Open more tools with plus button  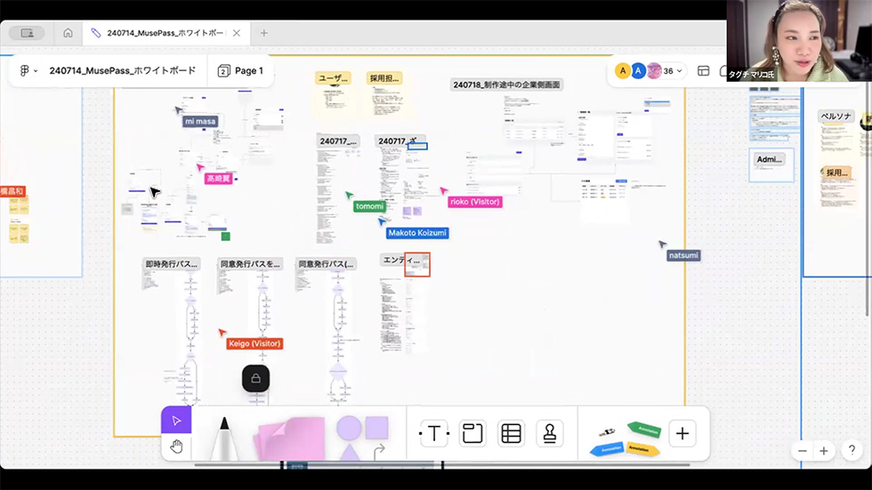click(x=682, y=433)
